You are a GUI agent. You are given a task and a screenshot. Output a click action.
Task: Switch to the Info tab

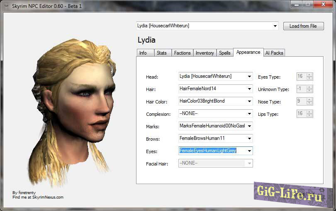tap(143, 53)
